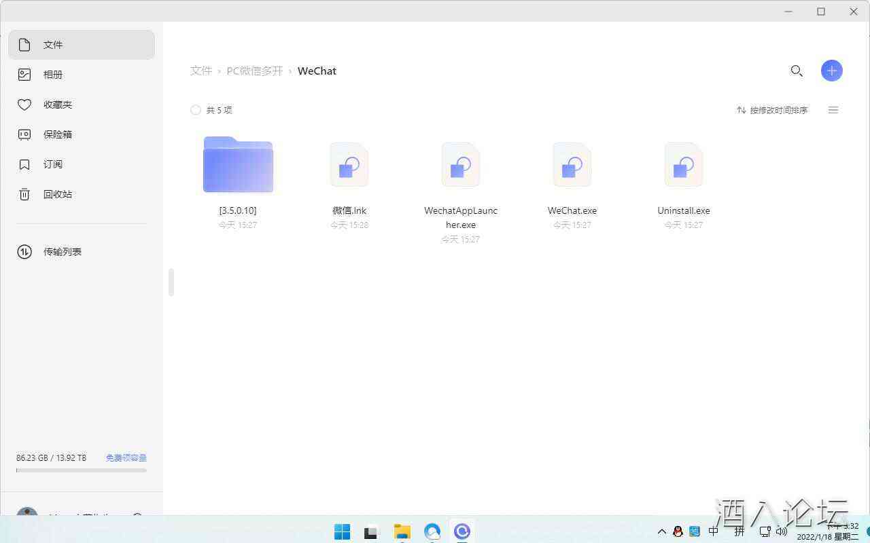Select 文件 in the left sidebar
Screen dimensions: 870x543
click(53, 45)
